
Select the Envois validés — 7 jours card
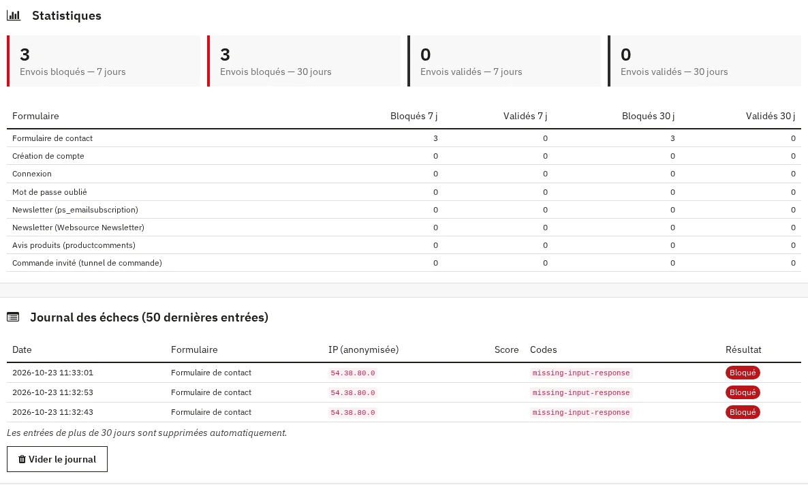tap(504, 61)
